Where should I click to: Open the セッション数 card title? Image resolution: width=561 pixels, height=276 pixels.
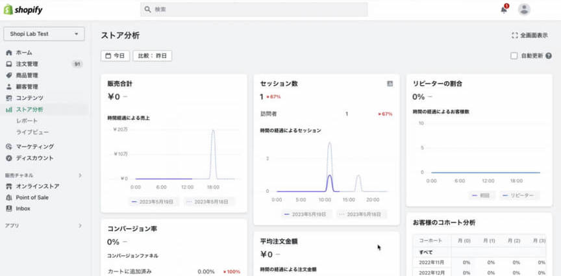pyautogui.click(x=279, y=84)
